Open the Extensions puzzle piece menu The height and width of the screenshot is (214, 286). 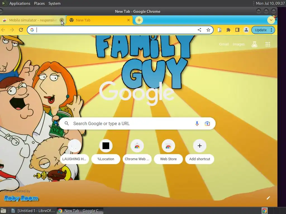pyautogui.click(x=228, y=30)
